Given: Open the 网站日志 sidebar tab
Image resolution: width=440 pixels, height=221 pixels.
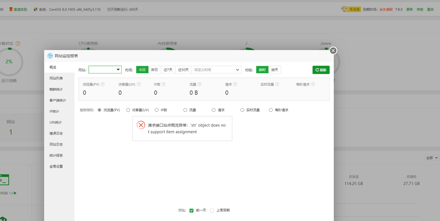Looking at the screenshot, I should point(59,144).
